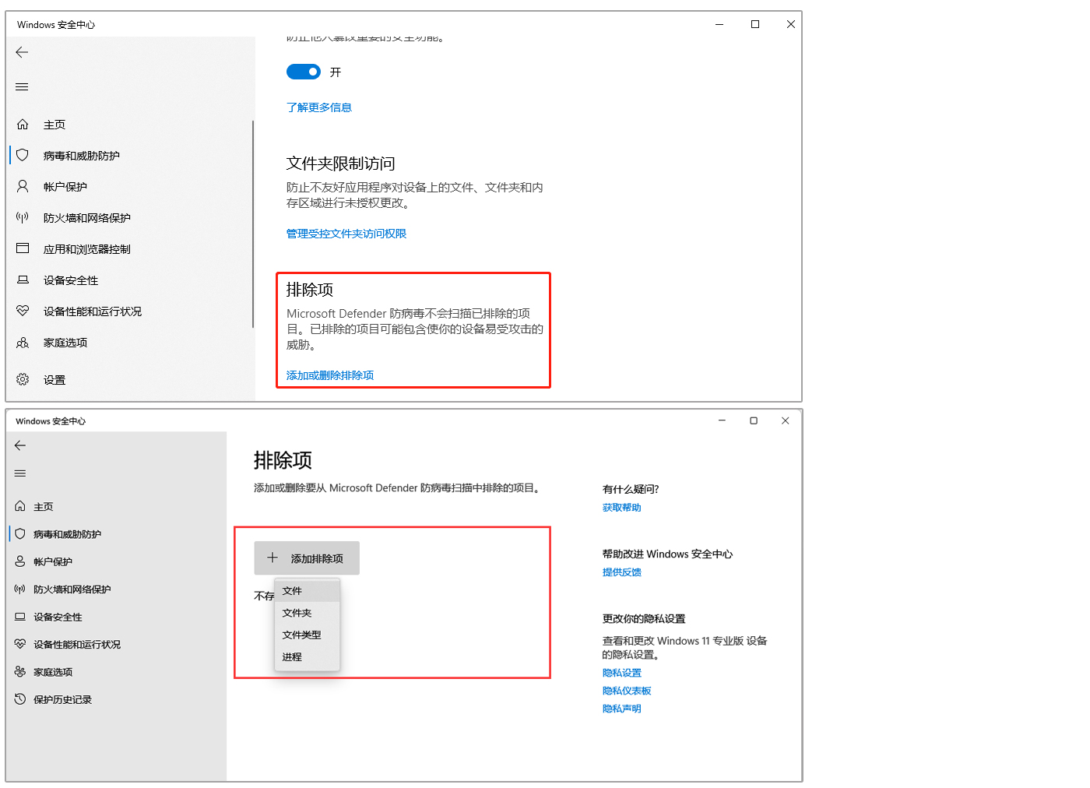Select 进程 in the exclusion type menu
The height and width of the screenshot is (788, 1090).
[292, 657]
